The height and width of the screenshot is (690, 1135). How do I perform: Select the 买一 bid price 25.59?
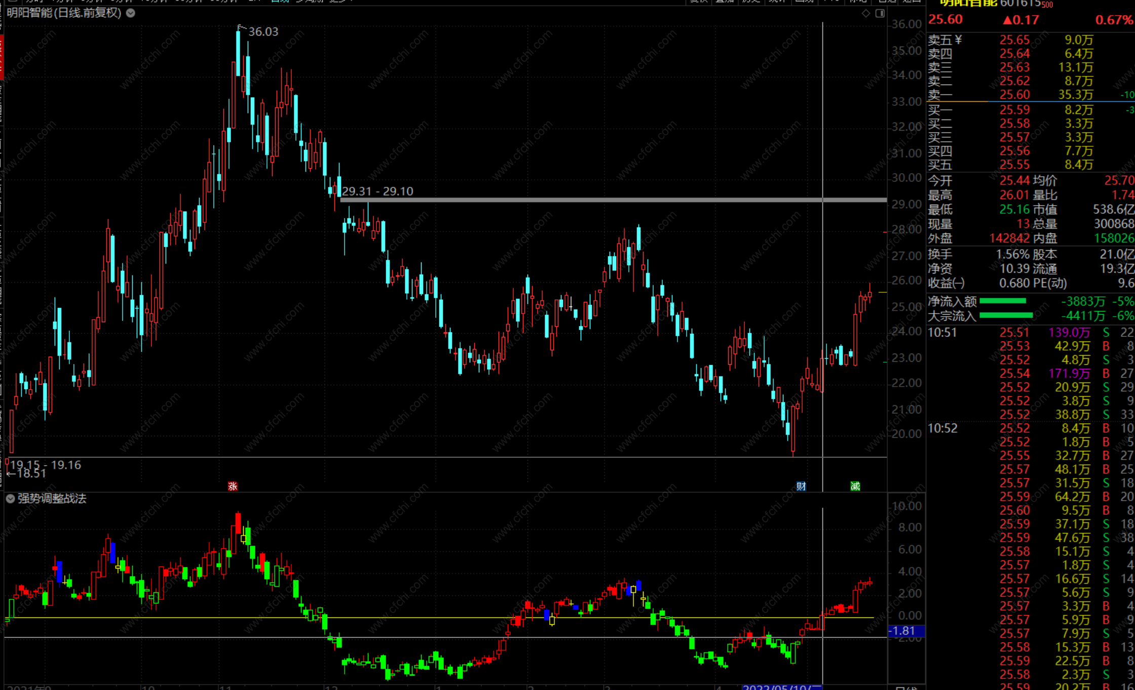(1014, 110)
